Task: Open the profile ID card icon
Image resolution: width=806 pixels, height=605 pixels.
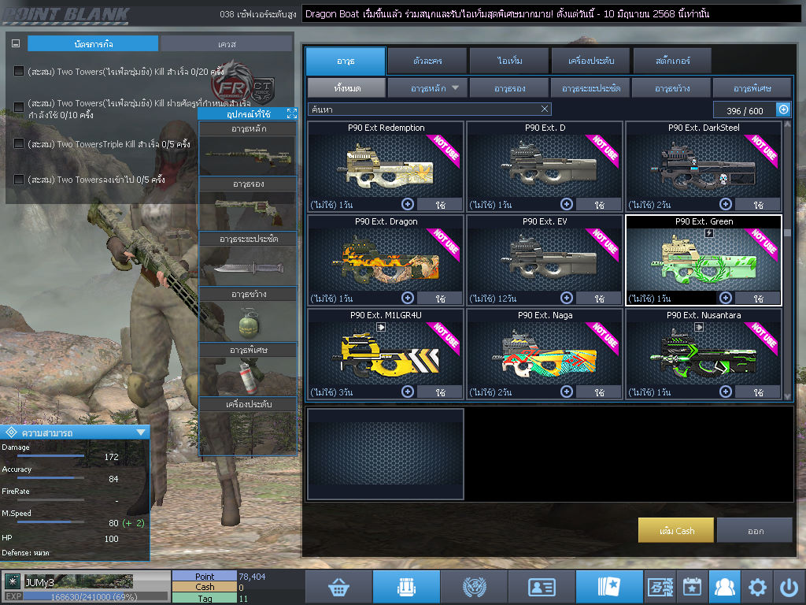Action: 542,587
